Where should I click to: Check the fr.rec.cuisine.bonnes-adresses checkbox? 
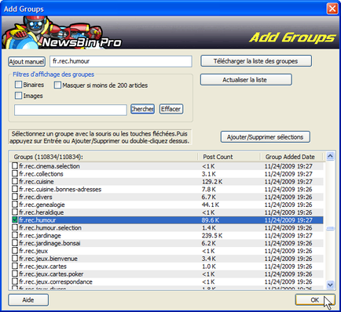click(x=15, y=189)
